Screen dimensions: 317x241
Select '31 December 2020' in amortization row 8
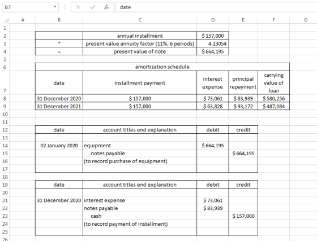tap(59, 98)
